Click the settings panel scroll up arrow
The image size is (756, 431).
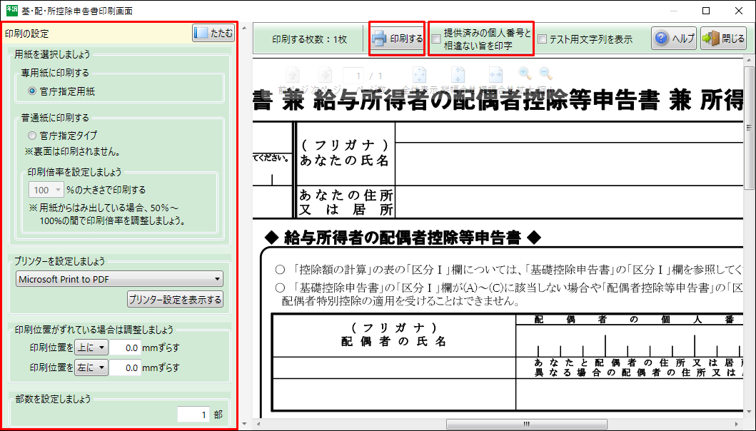click(x=244, y=28)
